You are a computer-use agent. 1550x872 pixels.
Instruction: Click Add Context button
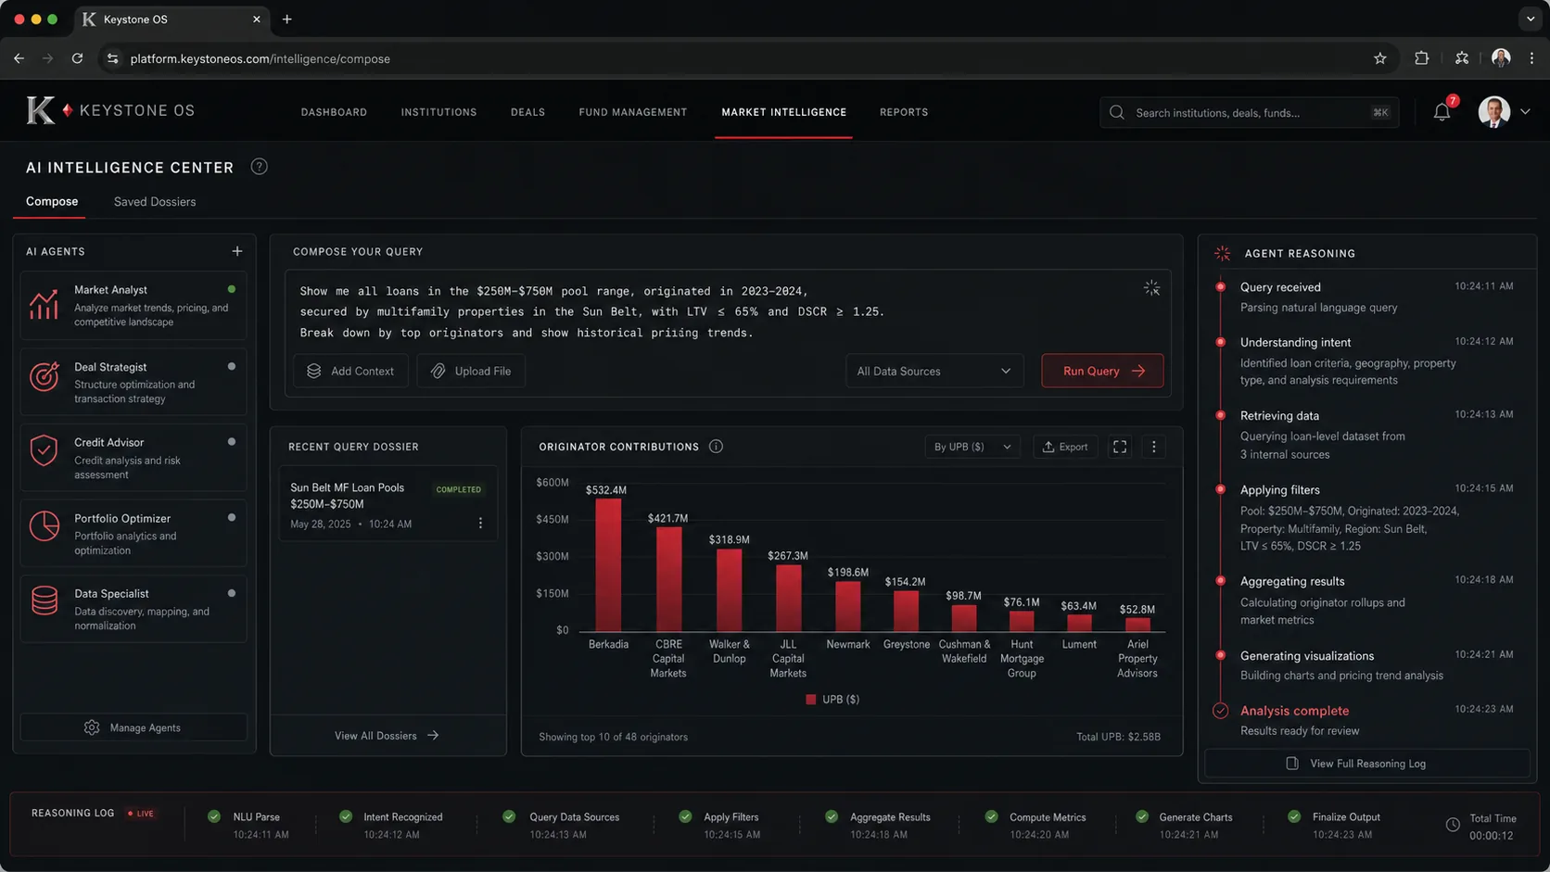350,371
